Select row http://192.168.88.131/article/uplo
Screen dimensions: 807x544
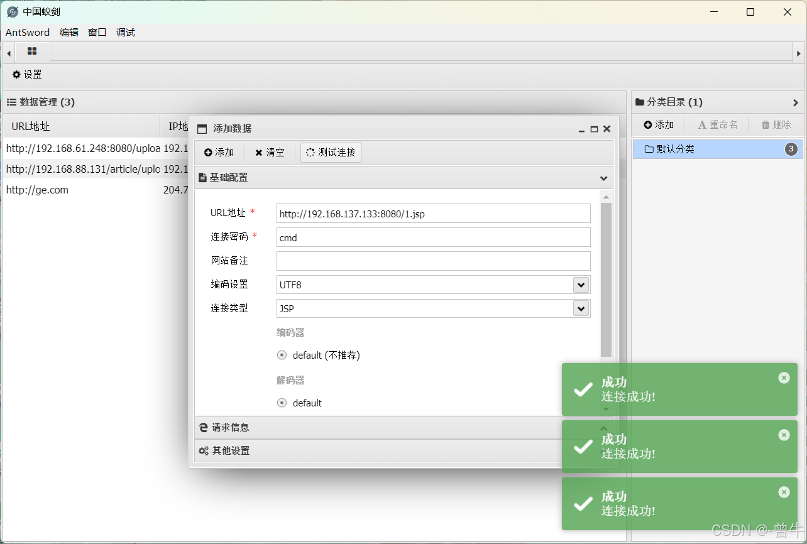click(96, 169)
